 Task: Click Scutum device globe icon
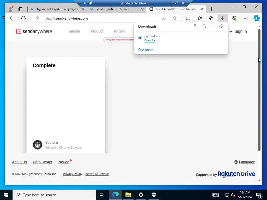[x=38, y=145]
